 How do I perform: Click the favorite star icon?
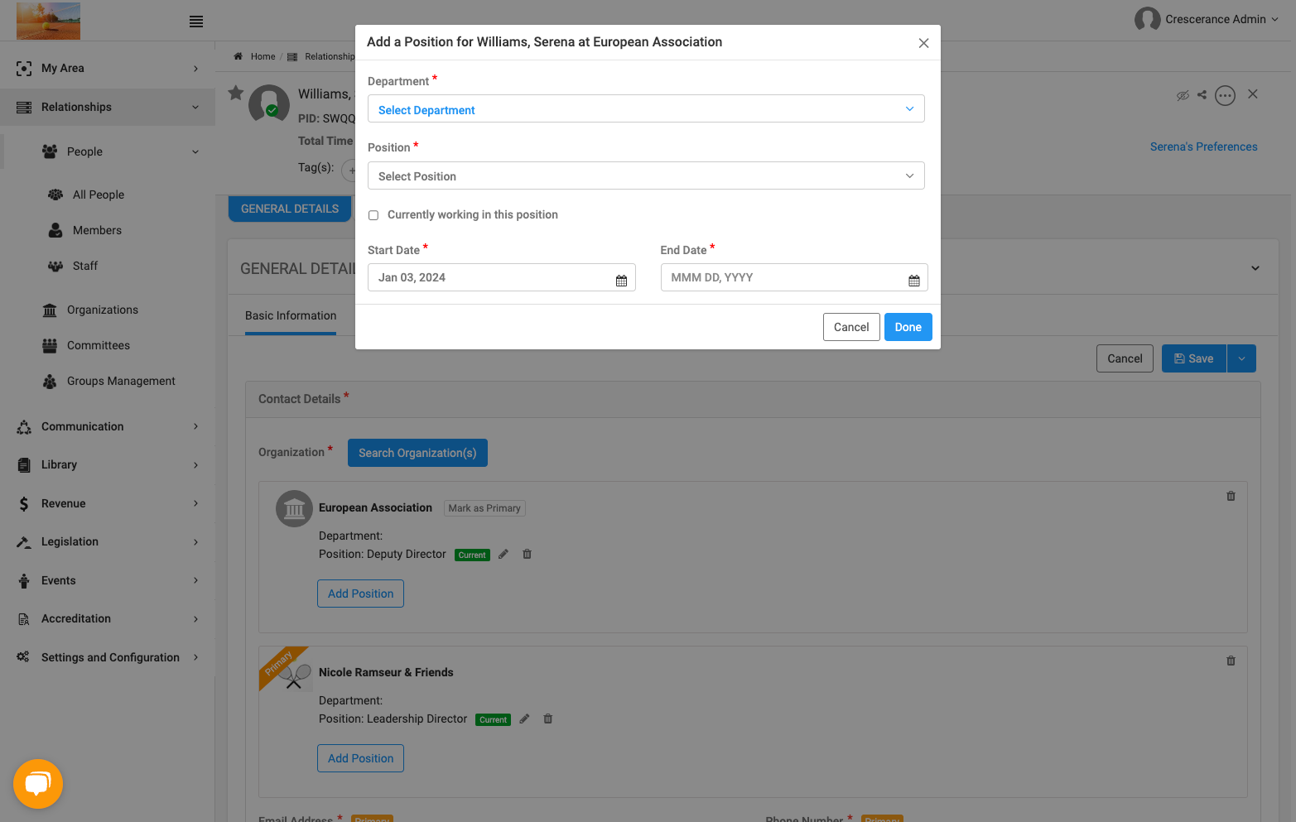pyautogui.click(x=236, y=93)
